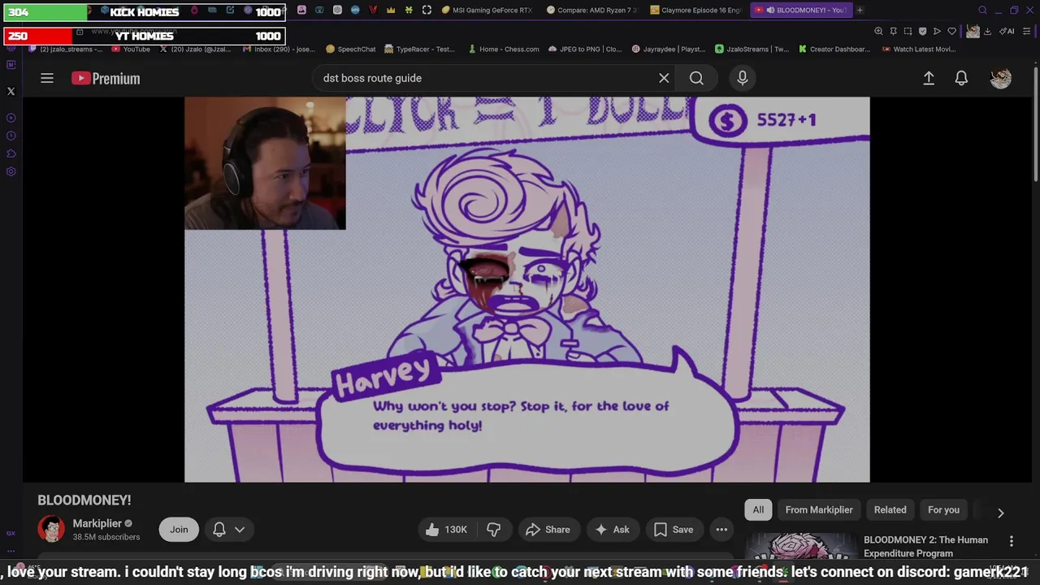The image size is (1040, 585).
Task: Click the browser pin icon
Action: pyautogui.click(x=893, y=31)
